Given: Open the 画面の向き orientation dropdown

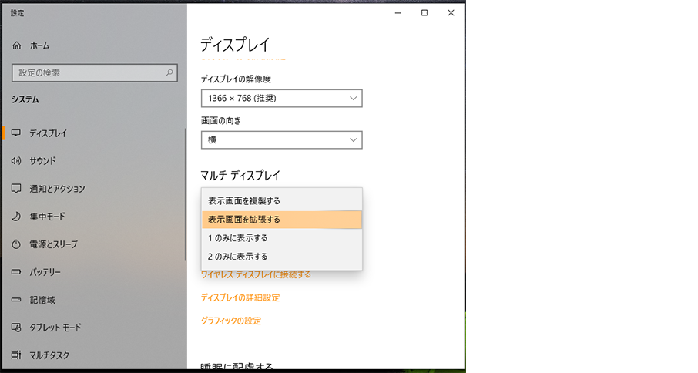Looking at the screenshot, I should click(x=281, y=139).
